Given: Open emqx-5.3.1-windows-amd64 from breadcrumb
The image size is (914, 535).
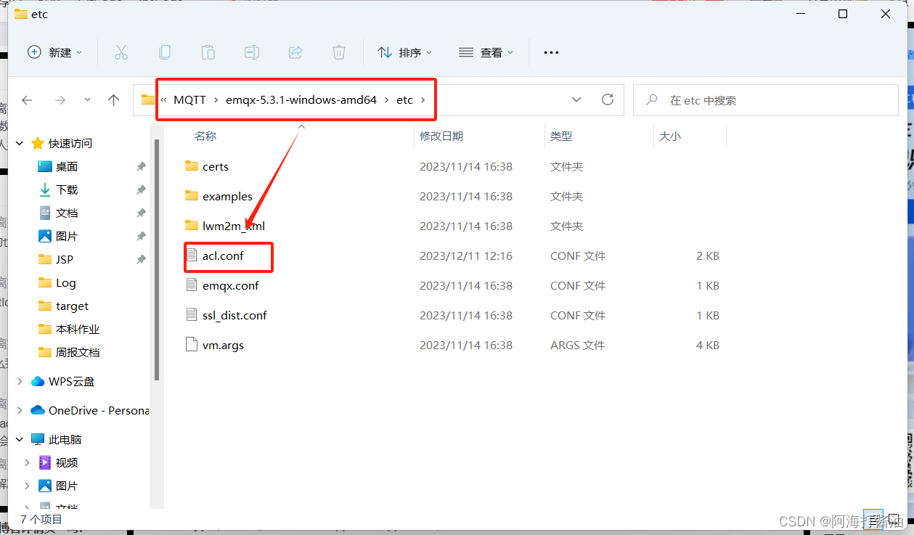Looking at the screenshot, I should pos(301,99).
